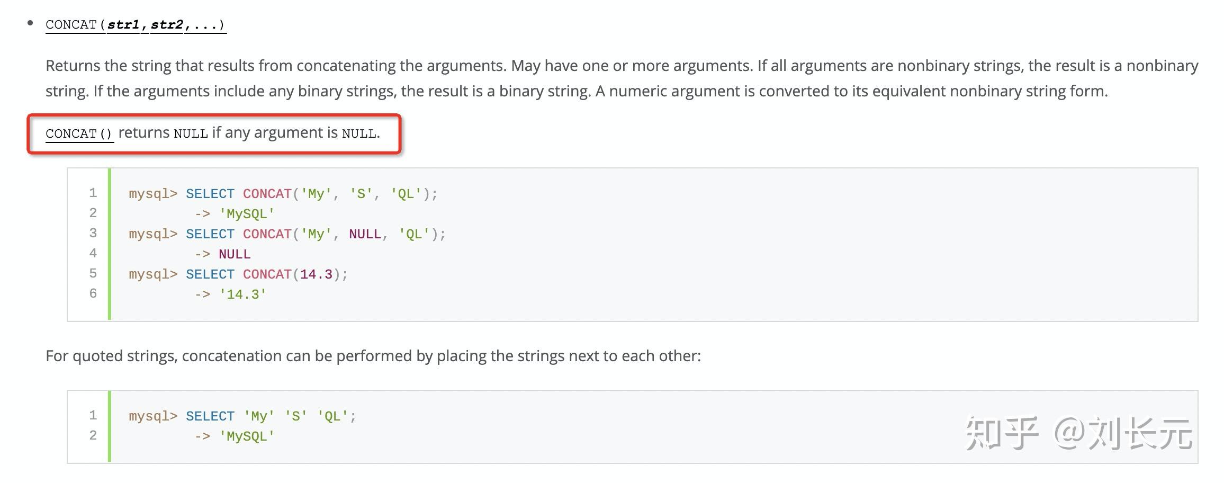Click the NULL argument in line 3 query

365,234
